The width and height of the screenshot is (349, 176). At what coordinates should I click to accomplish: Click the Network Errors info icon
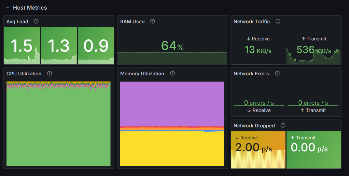(277, 73)
